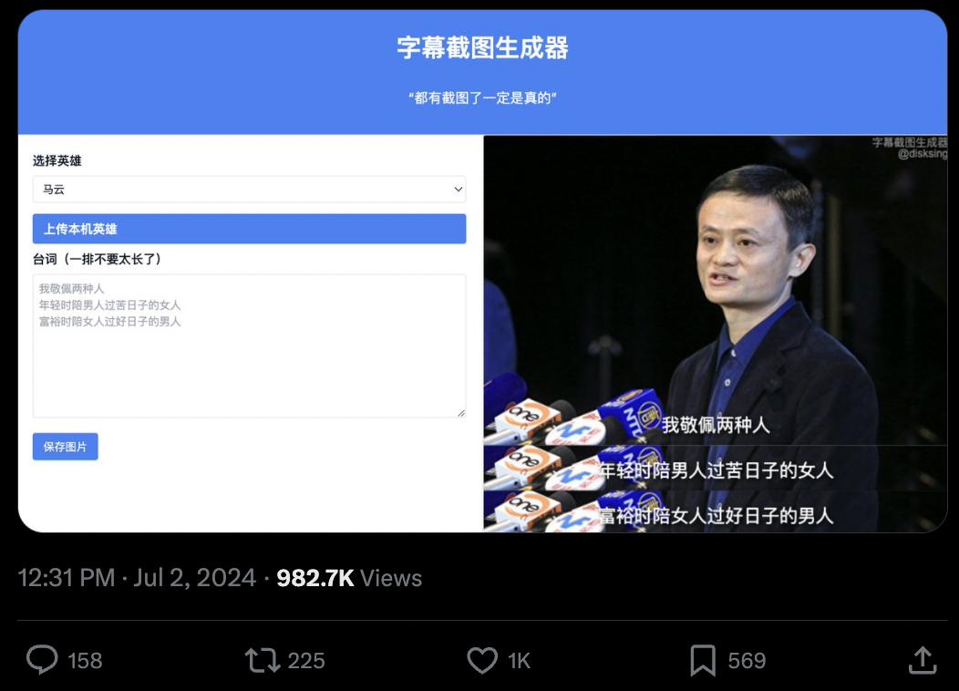Viewport: 959px width, 691px height.
Task: Click the chevron arrow on hero selector
Action: coord(458,189)
